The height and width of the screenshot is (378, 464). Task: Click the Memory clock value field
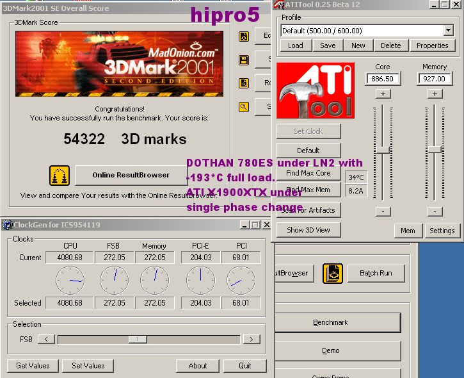tap(435, 79)
